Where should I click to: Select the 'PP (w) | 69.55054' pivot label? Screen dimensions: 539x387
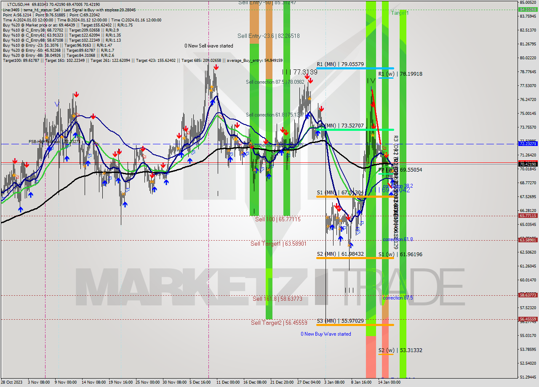pyautogui.click(x=400, y=170)
